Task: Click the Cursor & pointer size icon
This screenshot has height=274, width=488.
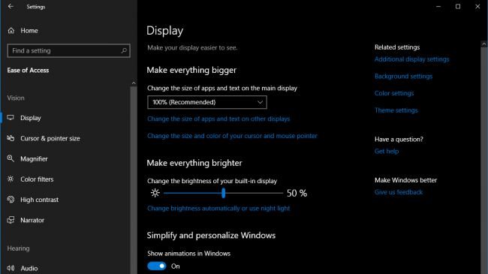Action: pyautogui.click(x=11, y=138)
